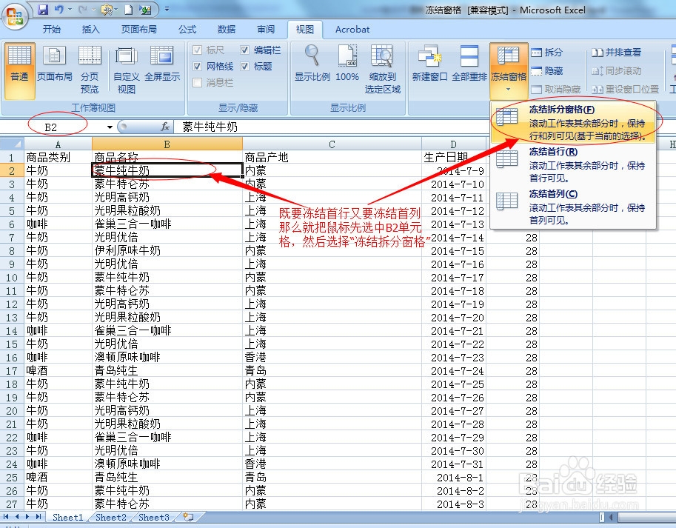Screen dimensions: 676x528
Task: Hide the window (隐藏)
Action: pyautogui.click(x=547, y=70)
